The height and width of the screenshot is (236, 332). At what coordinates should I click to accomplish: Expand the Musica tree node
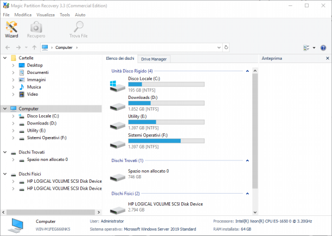(x=13, y=87)
